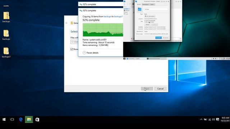Select Root in the Dolphin places sidebar
Image resolution: width=230 pixels, height=129 pixels.
(126, 12)
